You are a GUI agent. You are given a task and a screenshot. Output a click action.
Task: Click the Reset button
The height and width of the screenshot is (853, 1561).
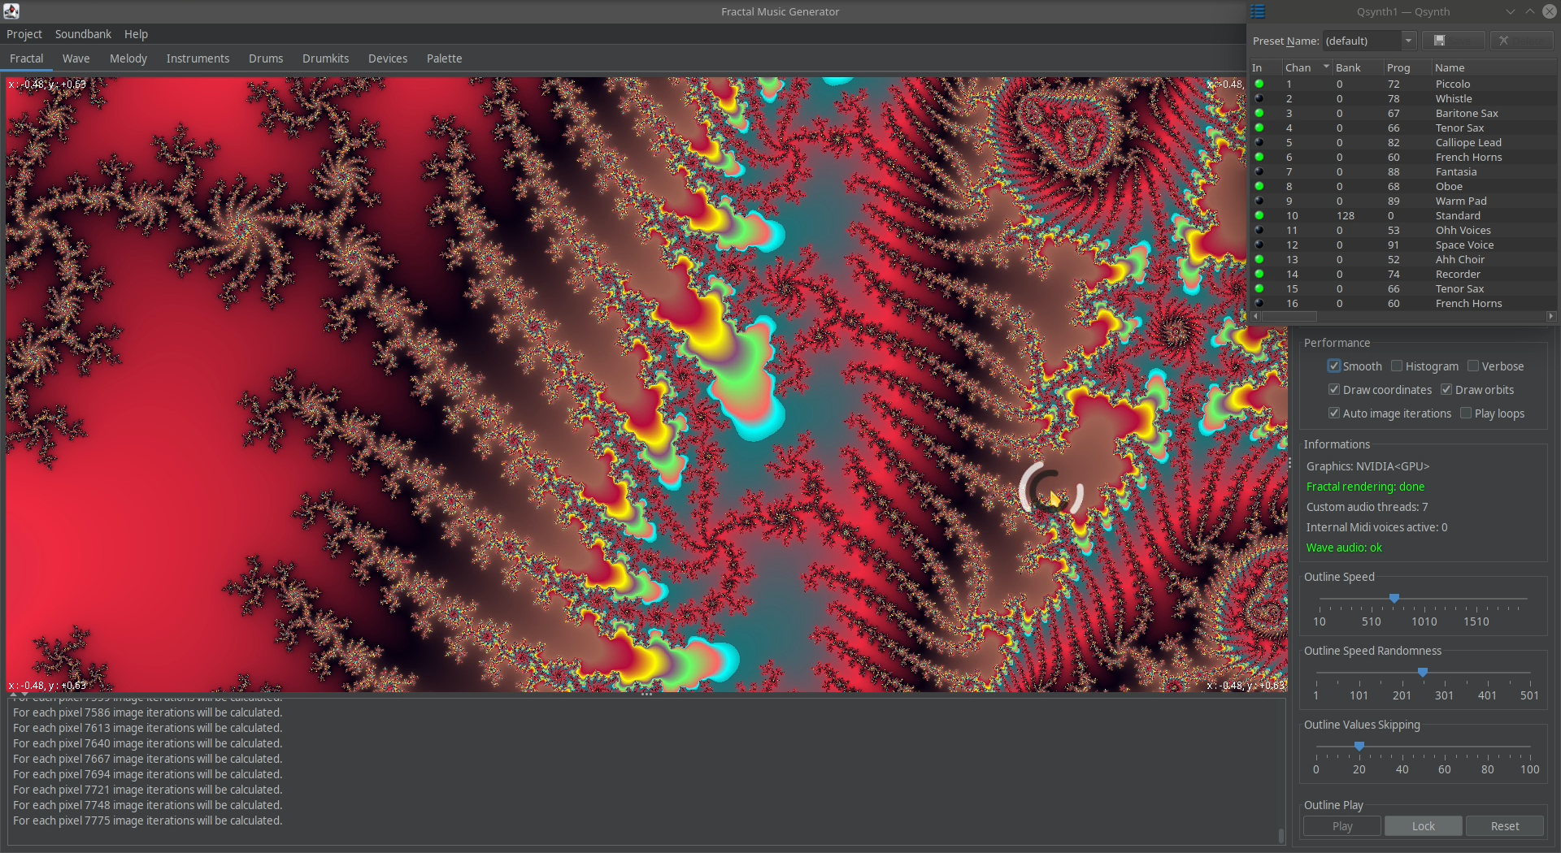coord(1505,826)
